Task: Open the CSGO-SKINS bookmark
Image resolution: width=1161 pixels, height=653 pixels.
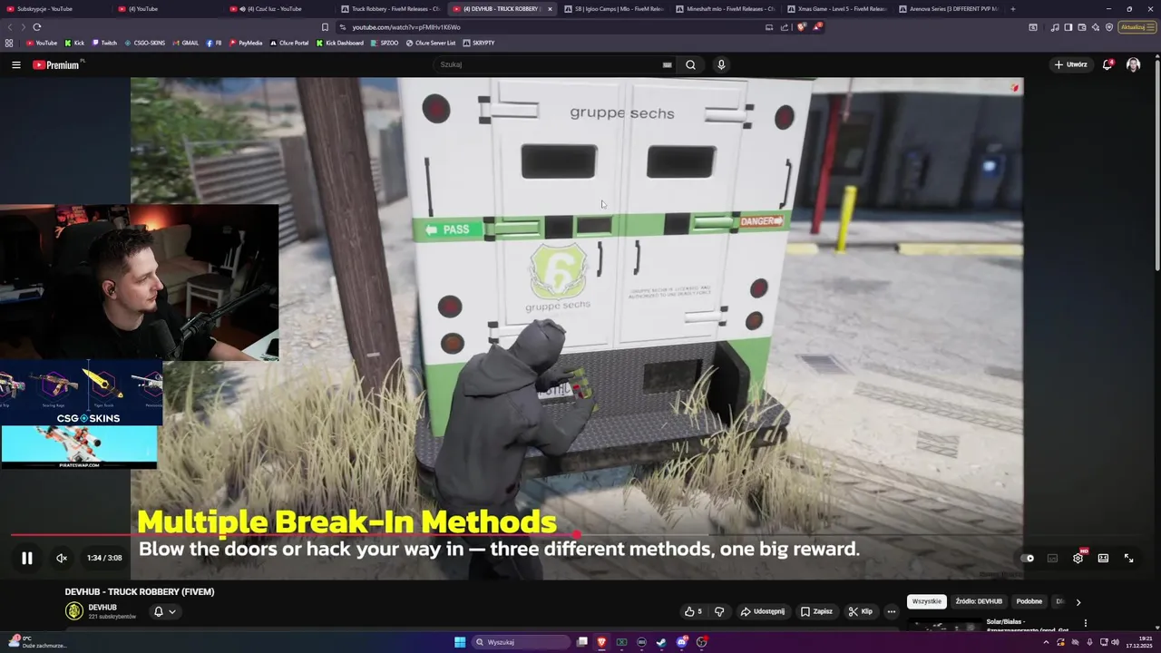Action: 145,43
